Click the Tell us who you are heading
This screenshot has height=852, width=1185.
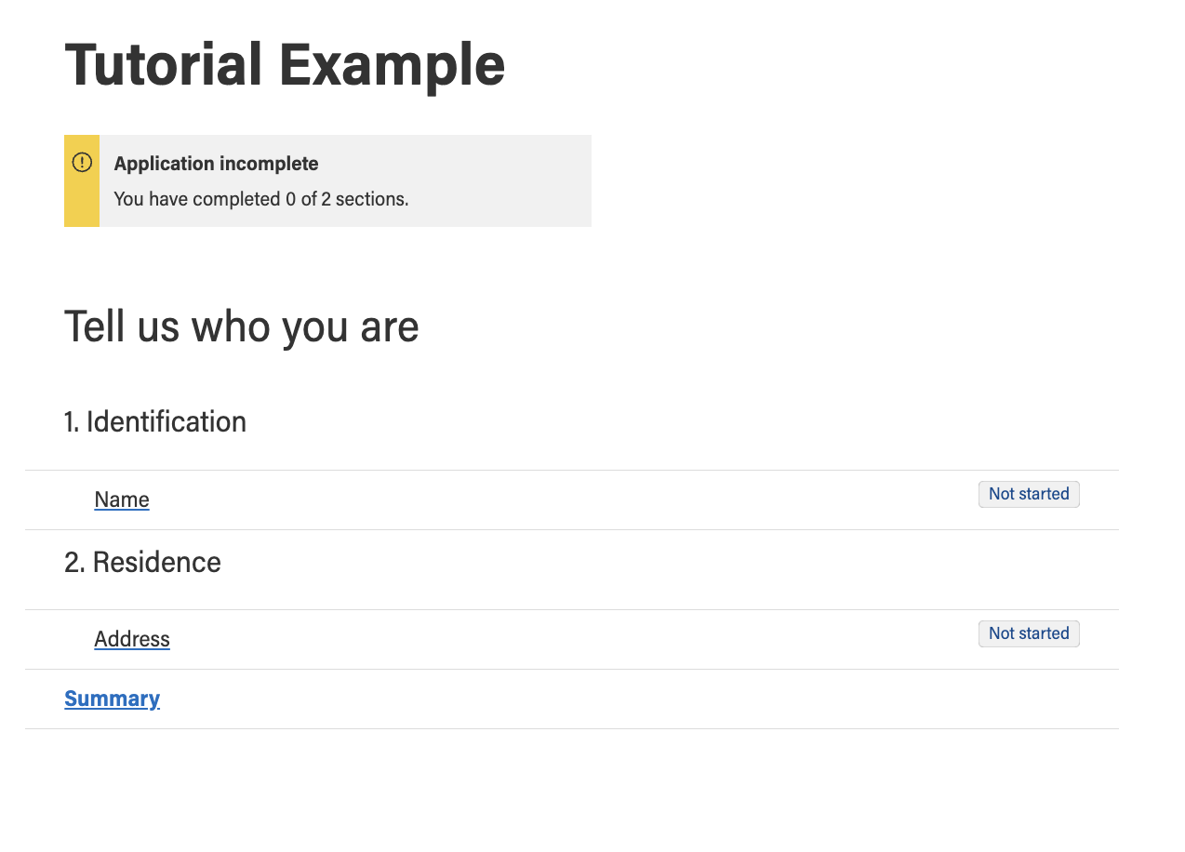[x=242, y=326]
